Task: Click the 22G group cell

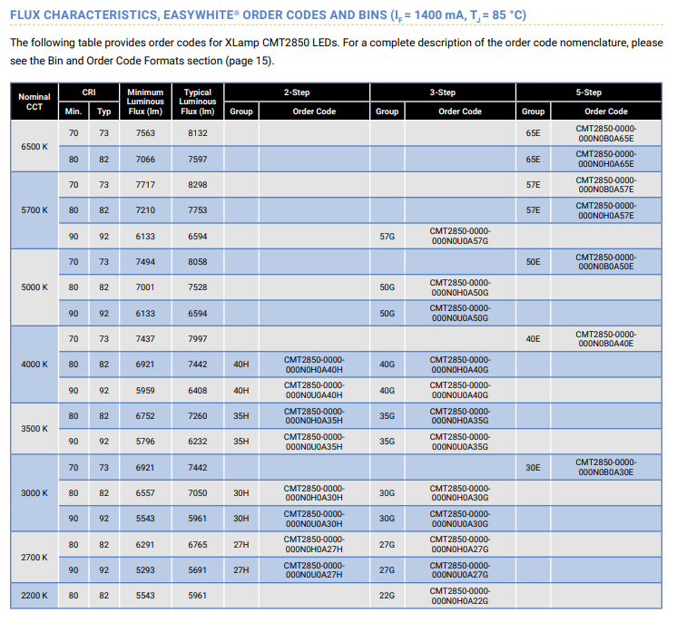Action: tap(387, 596)
